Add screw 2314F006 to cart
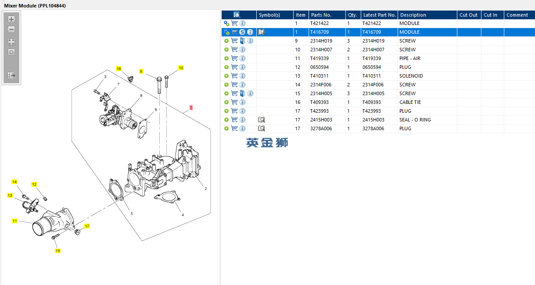Viewport: 535px width, 285px height. 234,85
